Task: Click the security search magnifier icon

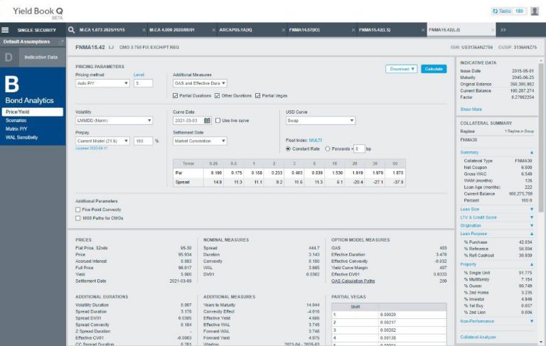Action: coord(71,30)
